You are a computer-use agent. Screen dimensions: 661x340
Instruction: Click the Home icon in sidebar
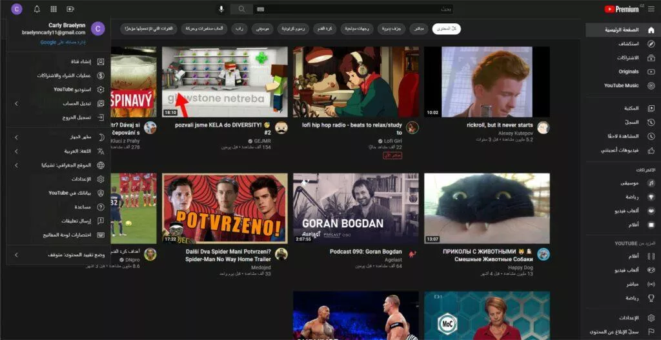point(651,30)
